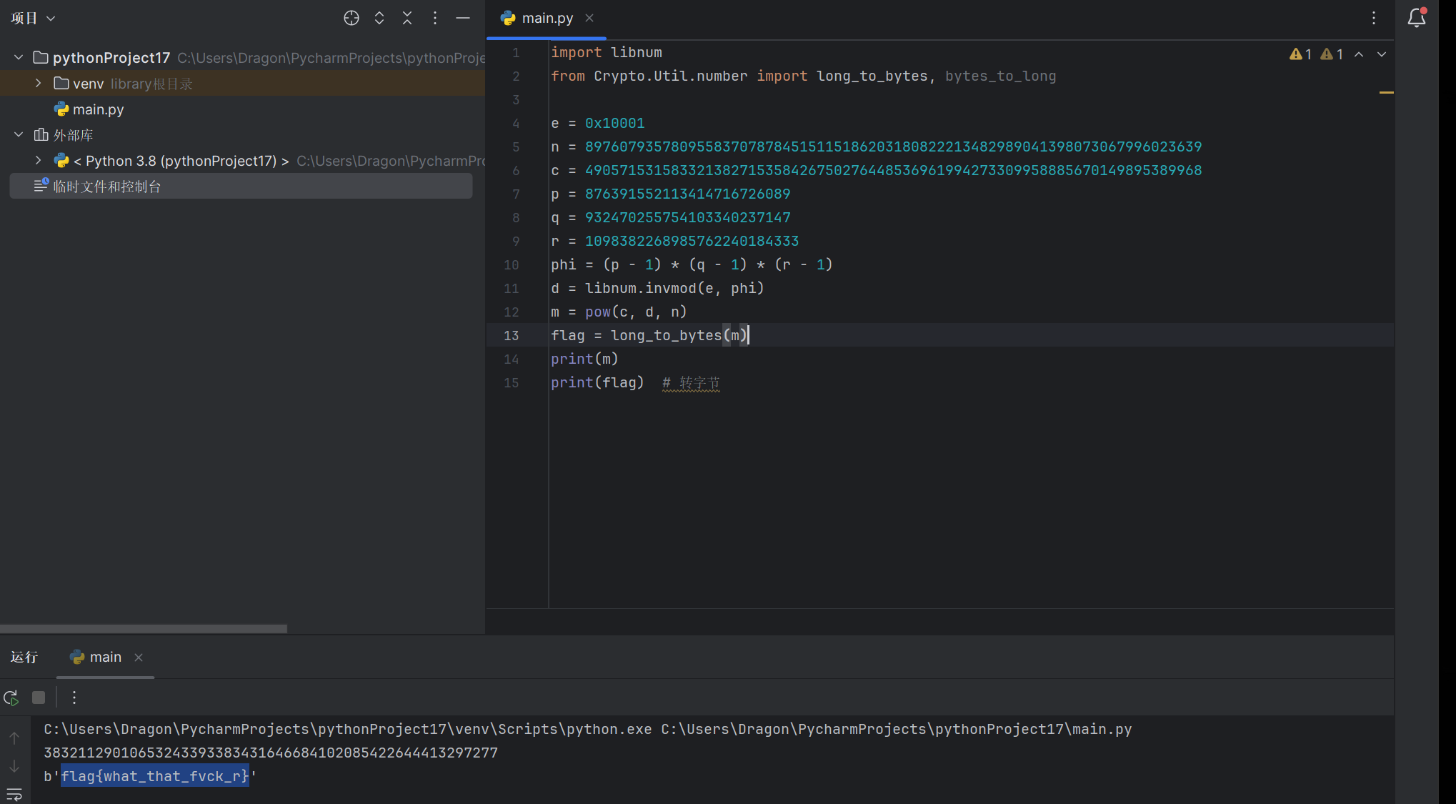Click the locate-opened-file crosshair icon
Viewport: 1456px width, 804px height.
pyautogui.click(x=351, y=19)
